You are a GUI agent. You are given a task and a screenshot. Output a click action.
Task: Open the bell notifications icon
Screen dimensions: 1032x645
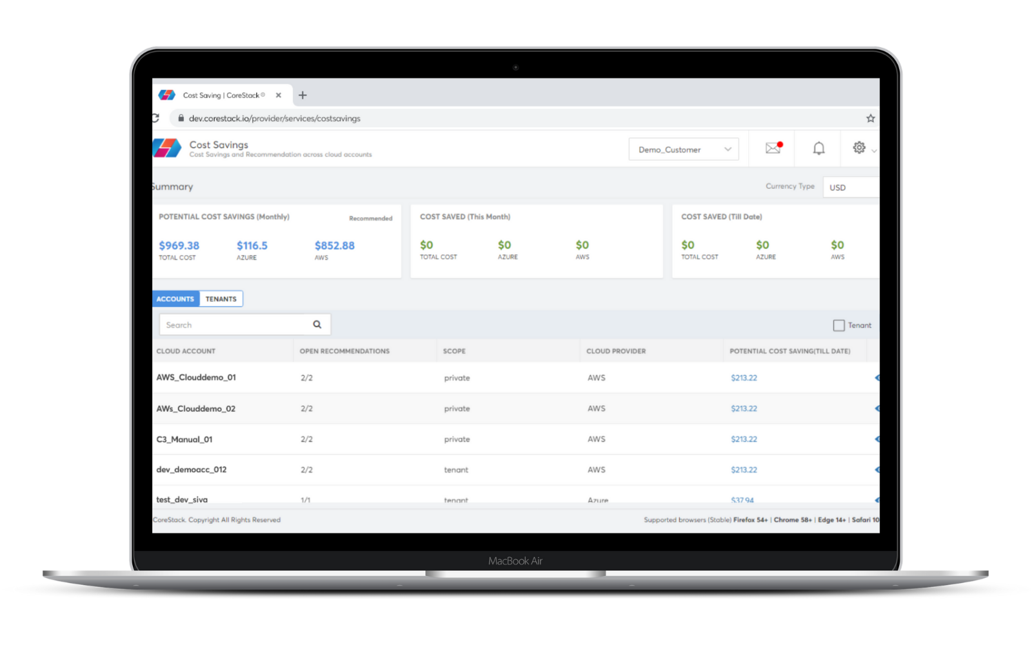[x=819, y=149]
